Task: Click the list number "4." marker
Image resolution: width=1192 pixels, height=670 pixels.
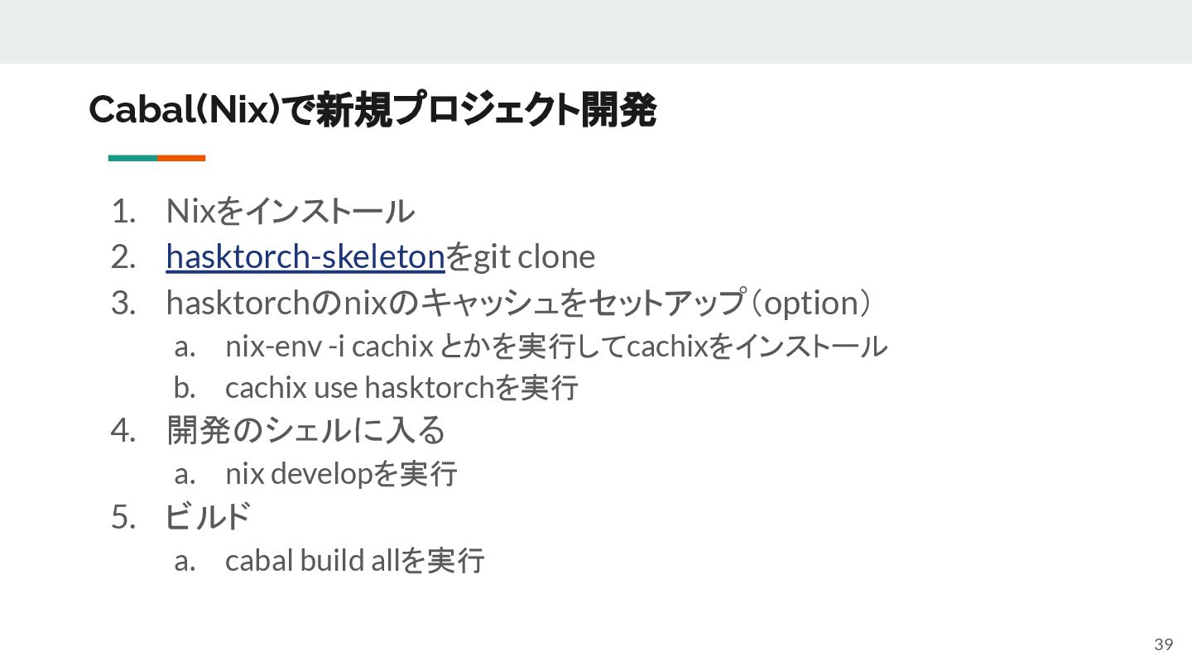Action: (123, 430)
